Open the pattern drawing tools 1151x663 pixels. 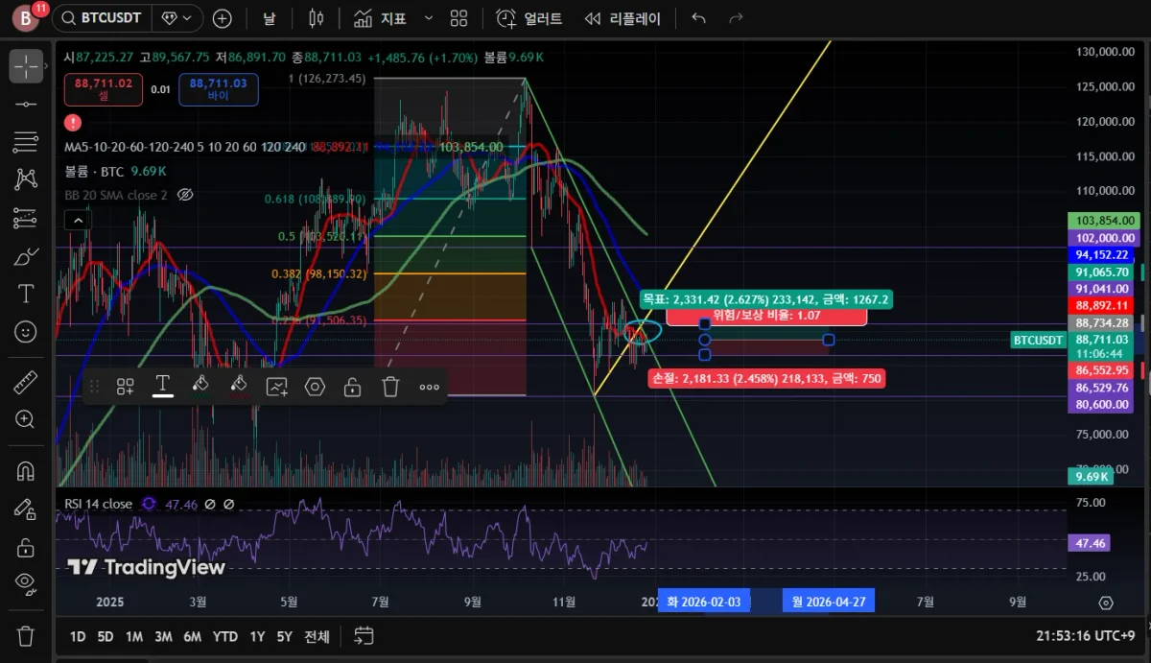point(26,179)
